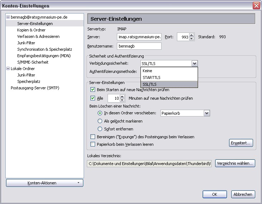Viewport: 262px width, 204px height.
Task: Toggle Beim Starten auf neue Nachrichten prüfen
Action: click(x=93, y=90)
